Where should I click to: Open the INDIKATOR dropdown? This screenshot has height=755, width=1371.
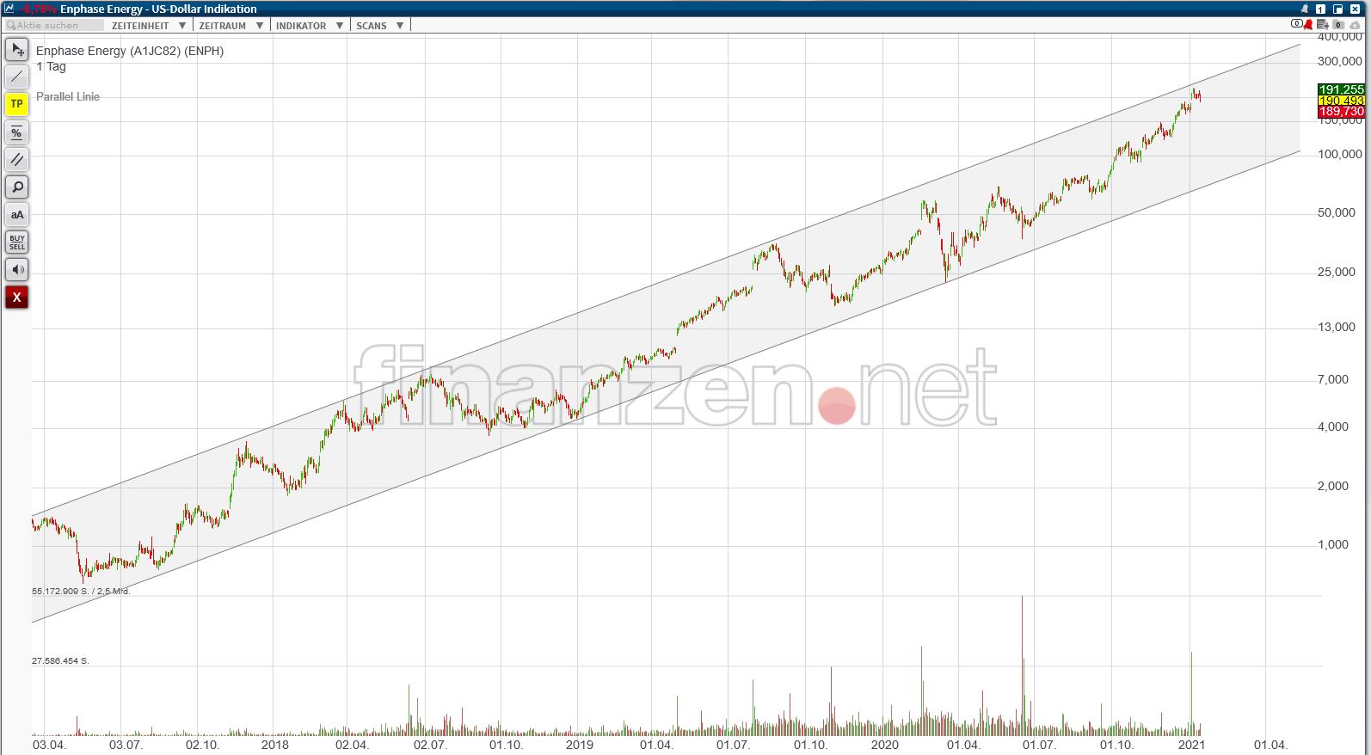[310, 26]
